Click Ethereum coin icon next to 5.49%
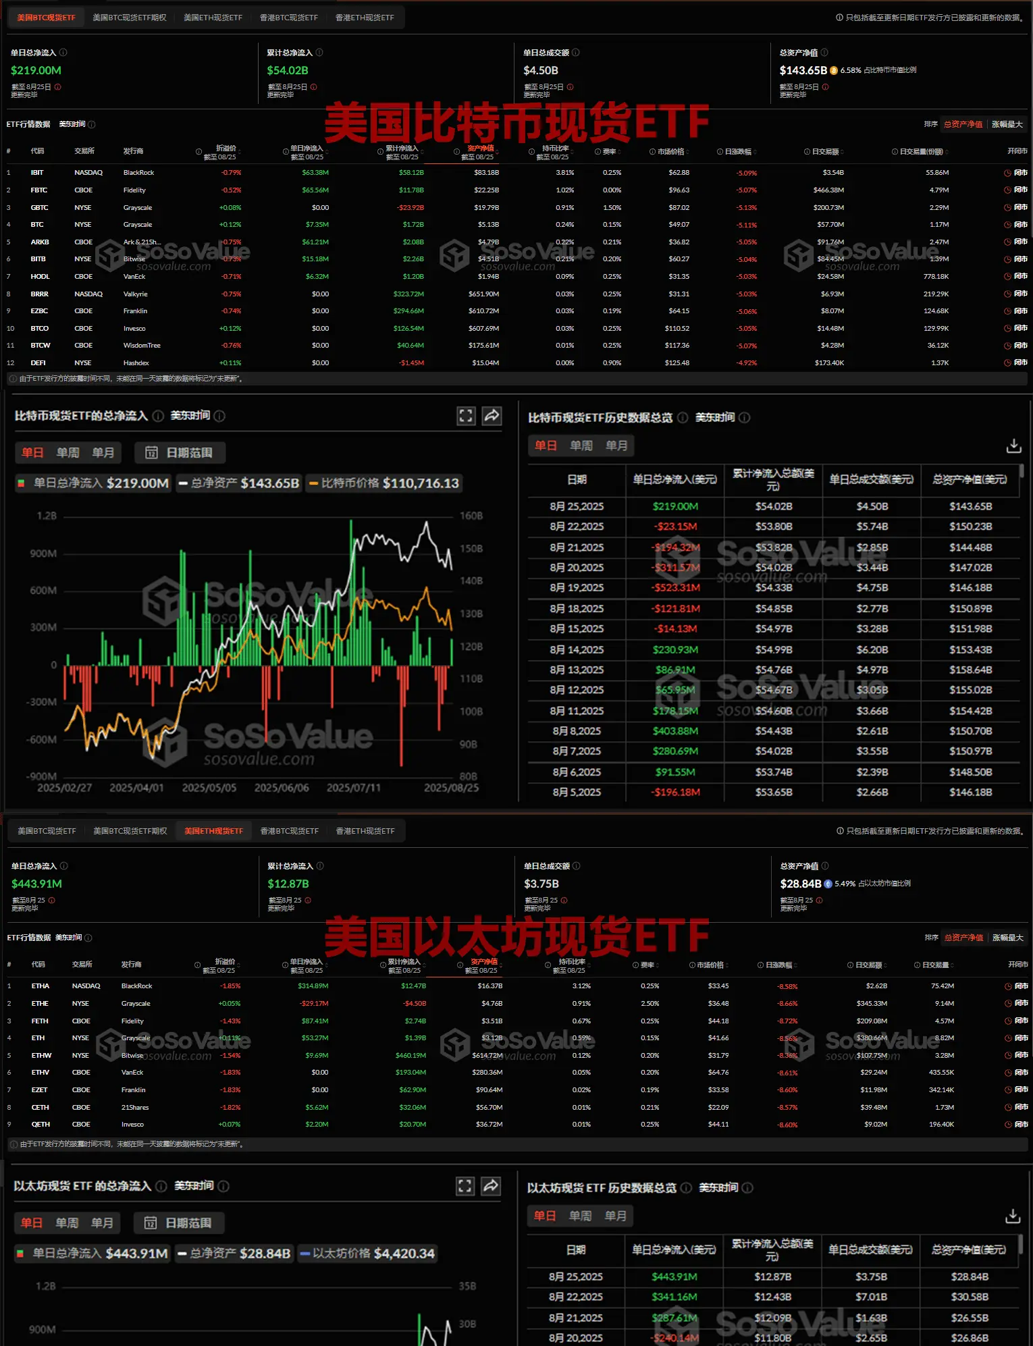Image resolution: width=1033 pixels, height=1346 pixels. [x=828, y=884]
